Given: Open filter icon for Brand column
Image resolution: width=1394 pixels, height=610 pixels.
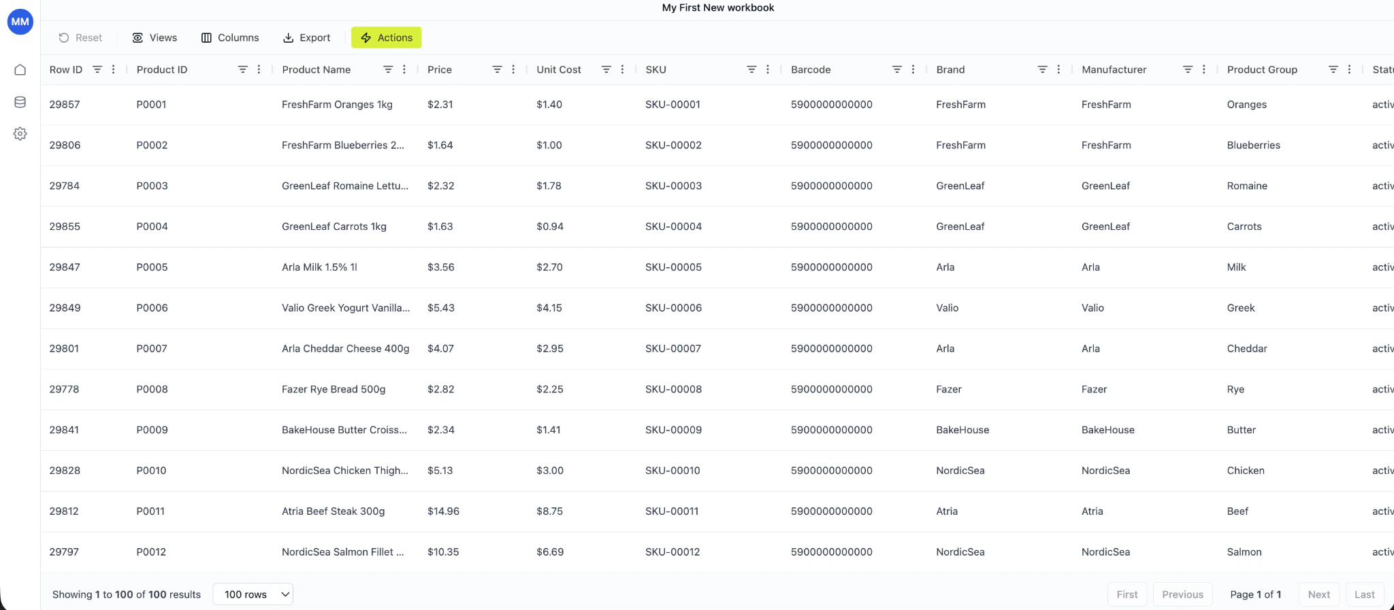Looking at the screenshot, I should coord(1042,69).
